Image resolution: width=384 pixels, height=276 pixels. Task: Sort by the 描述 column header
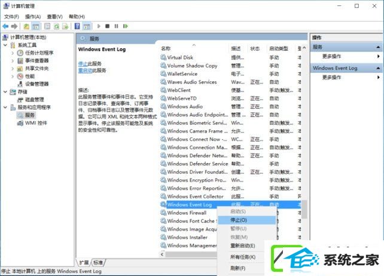click(x=236, y=48)
